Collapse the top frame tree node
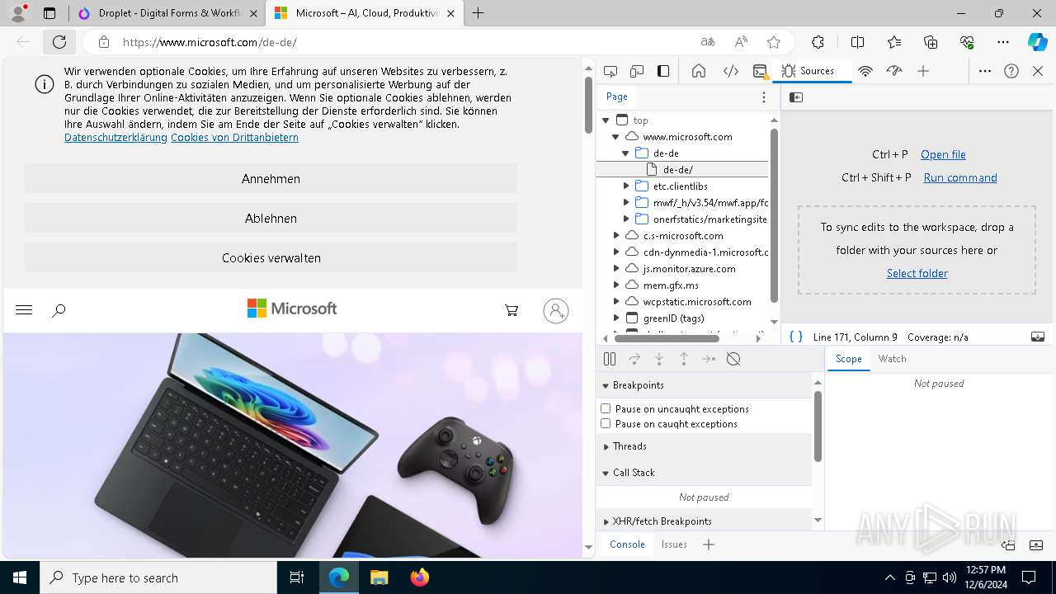The height and width of the screenshot is (594, 1056). (606, 120)
